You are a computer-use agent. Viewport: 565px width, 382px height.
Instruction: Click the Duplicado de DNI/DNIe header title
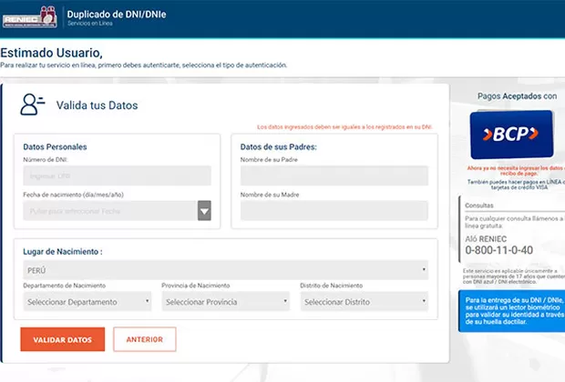click(x=117, y=15)
